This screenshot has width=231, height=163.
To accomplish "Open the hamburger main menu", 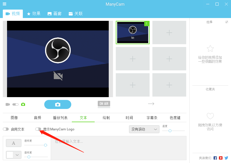I will (5, 4).
